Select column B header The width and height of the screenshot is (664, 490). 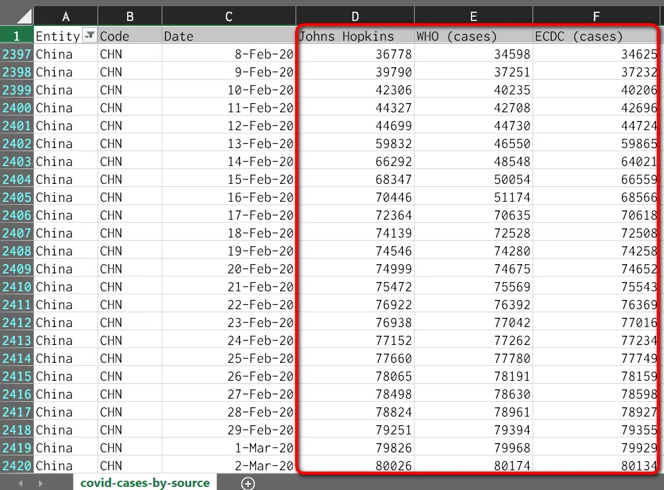pyautogui.click(x=130, y=16)
